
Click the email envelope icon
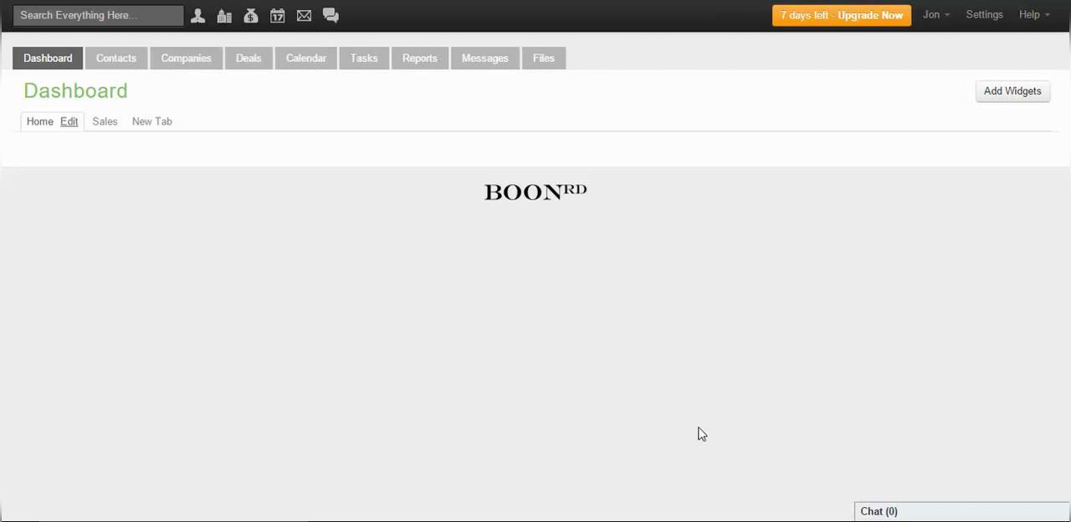pos(304,15)
